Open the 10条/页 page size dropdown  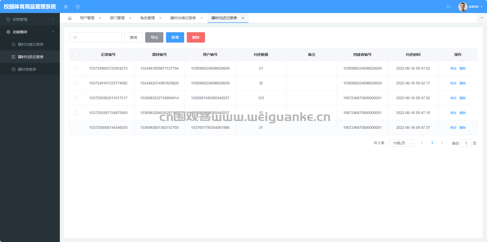[x=401, y=143]
